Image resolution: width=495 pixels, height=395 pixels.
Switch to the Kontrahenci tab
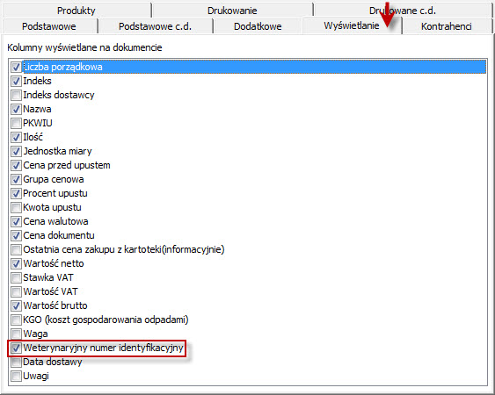(x=447, y=26)
